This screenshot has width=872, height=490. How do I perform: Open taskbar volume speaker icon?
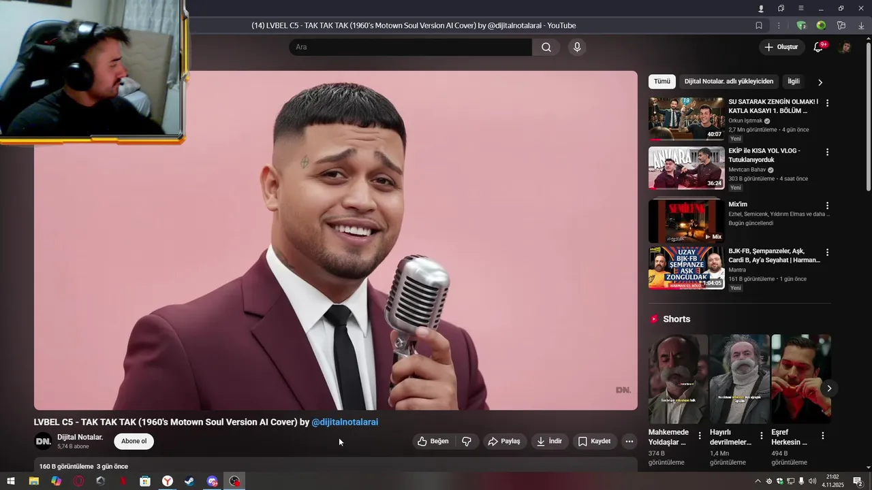(812, 481)
